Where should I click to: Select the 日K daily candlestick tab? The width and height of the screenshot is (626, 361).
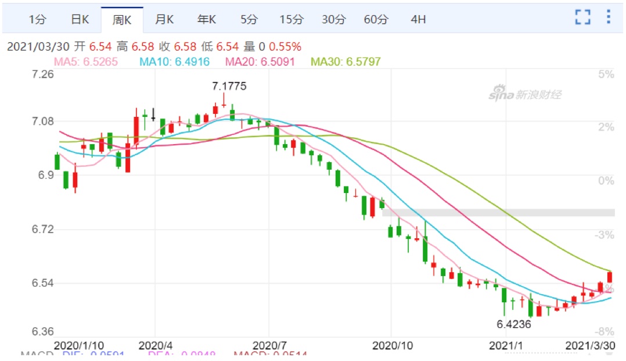point(80,20)
